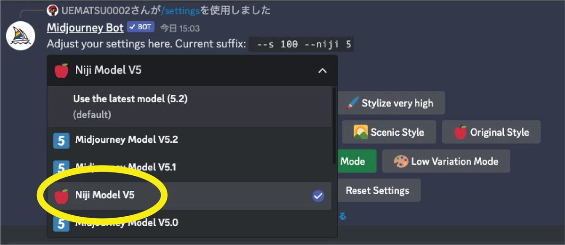
Task: Select the Niji Model V5 list option
Action: click(x=189, y=196)
